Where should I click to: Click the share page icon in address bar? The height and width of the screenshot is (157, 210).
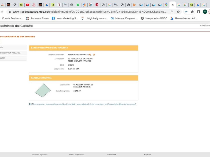(172, 12)
